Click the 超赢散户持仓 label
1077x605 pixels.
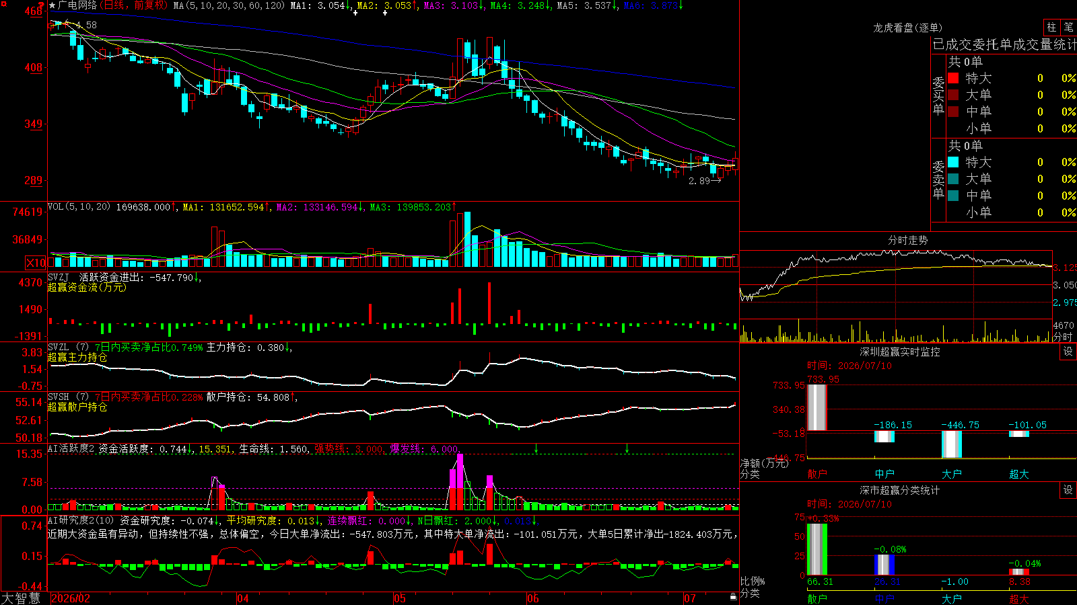[77, 407]
